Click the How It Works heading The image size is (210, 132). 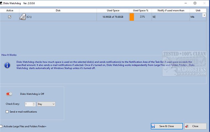point(9,55)
